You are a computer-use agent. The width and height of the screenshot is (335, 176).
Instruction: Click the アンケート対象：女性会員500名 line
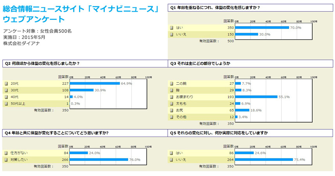click(x=38, y=31)
